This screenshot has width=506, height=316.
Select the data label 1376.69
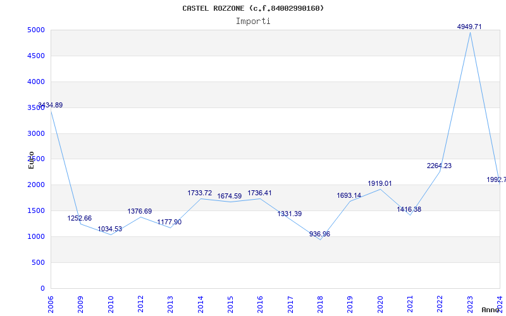pos(139,212)
